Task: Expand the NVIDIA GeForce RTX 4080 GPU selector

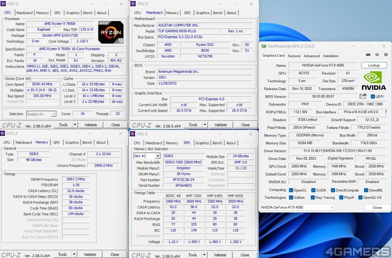Action: pyautogui.click(x=332, y=207)
